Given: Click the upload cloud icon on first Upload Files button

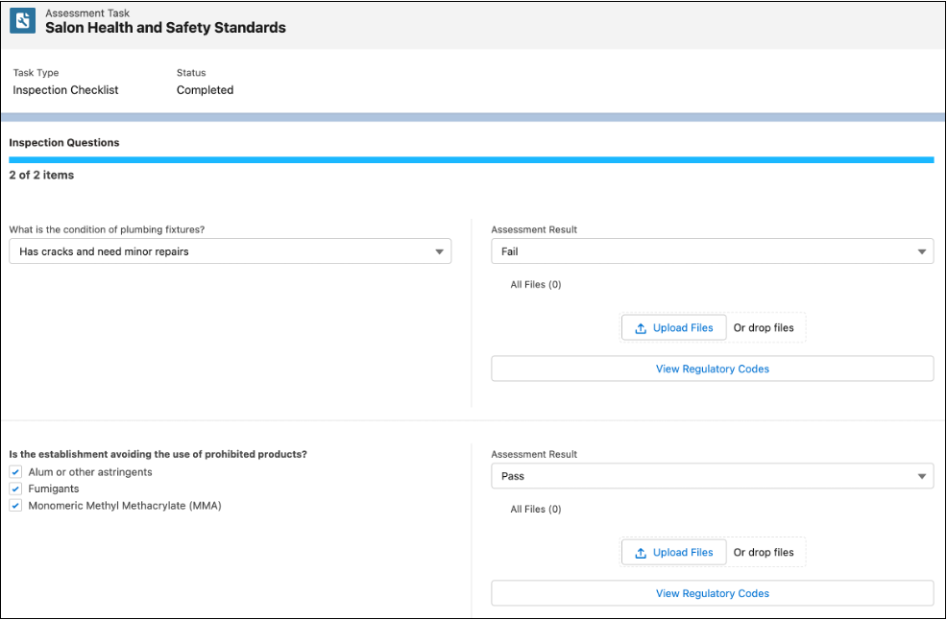Looking at the screenshot, I should pos(641,327).
